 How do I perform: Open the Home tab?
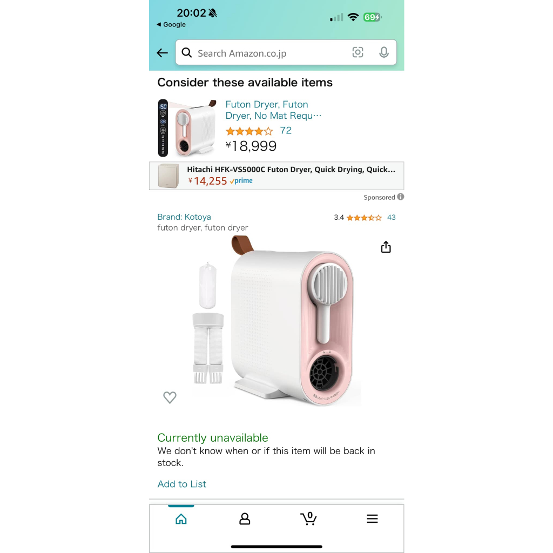(181, 519)
